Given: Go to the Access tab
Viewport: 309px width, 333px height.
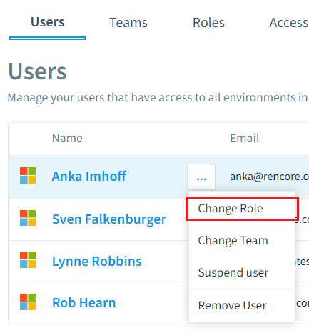Looking at the screenshot, I should 289,23.
